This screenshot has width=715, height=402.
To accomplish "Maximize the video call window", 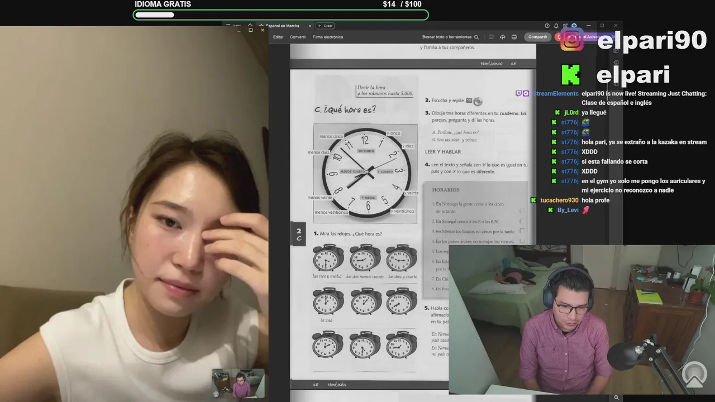I will (x=250, y=30).
